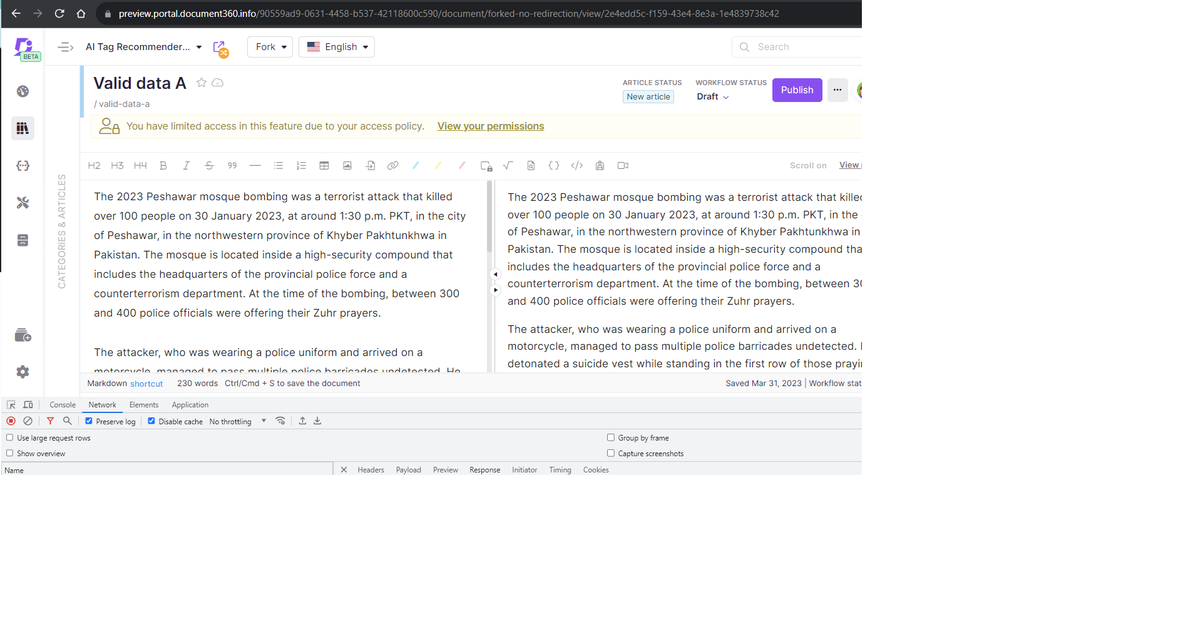Open the API documentation sidebar icon
The height and width of the screenshot is (622, 1203).
23,166
